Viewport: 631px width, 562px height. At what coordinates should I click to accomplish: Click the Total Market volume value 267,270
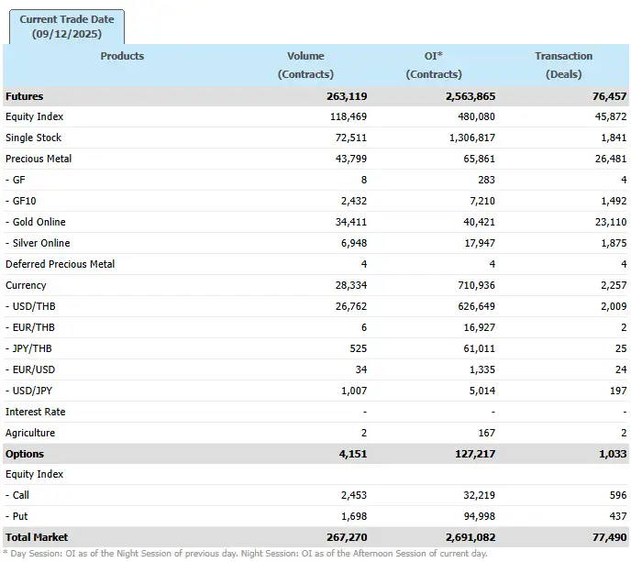pyautogui.click(x=347, y=537)
